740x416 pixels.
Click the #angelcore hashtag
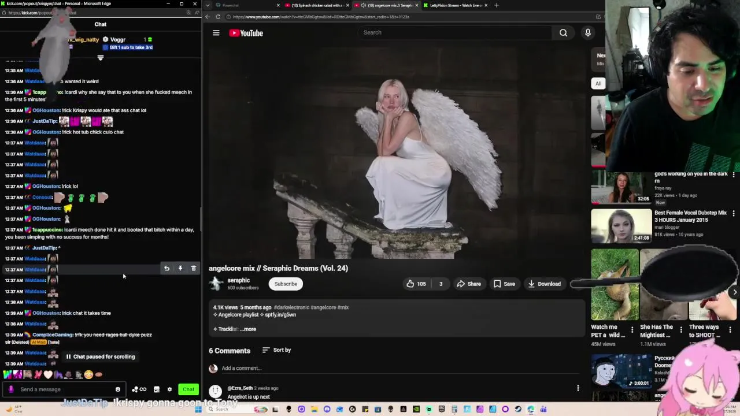coord(323,307)
